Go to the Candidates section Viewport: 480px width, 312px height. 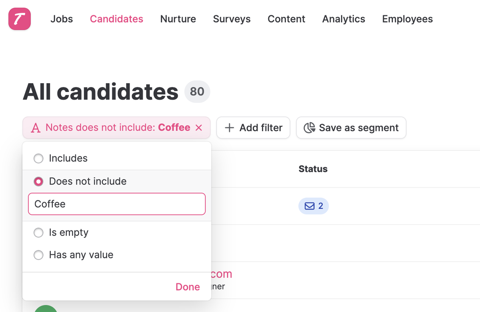[x=116, y=19]
